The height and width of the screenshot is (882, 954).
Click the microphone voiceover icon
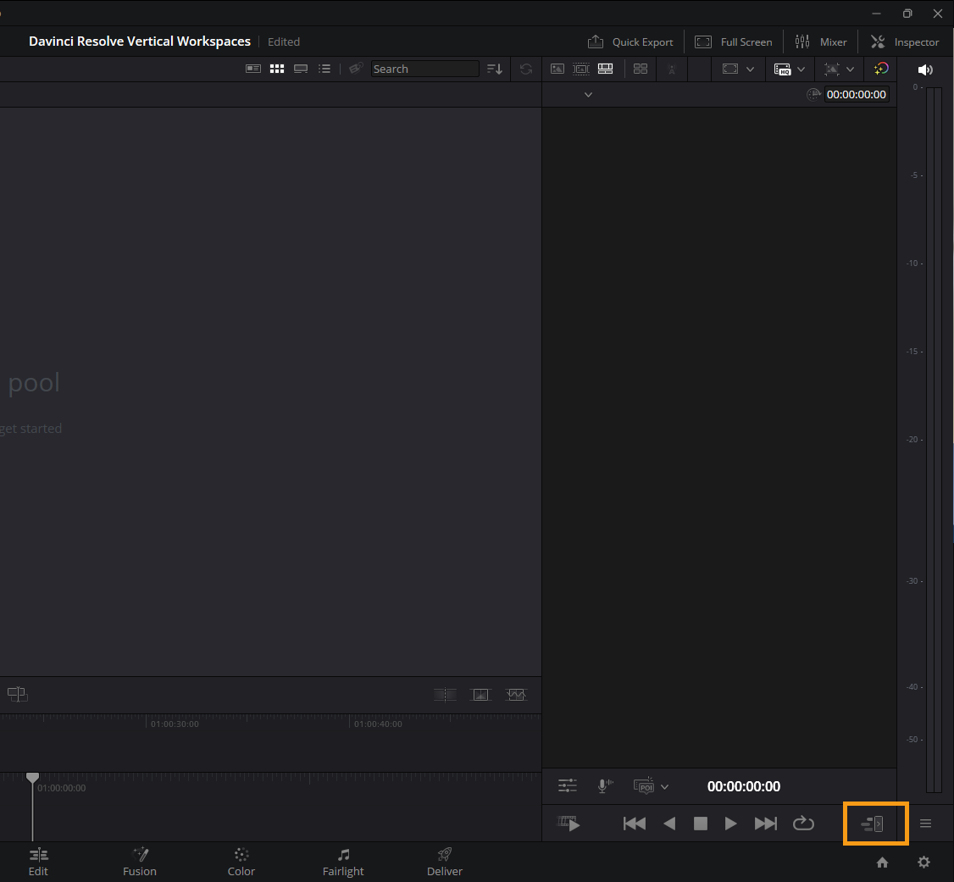click(x=605, y=786)
